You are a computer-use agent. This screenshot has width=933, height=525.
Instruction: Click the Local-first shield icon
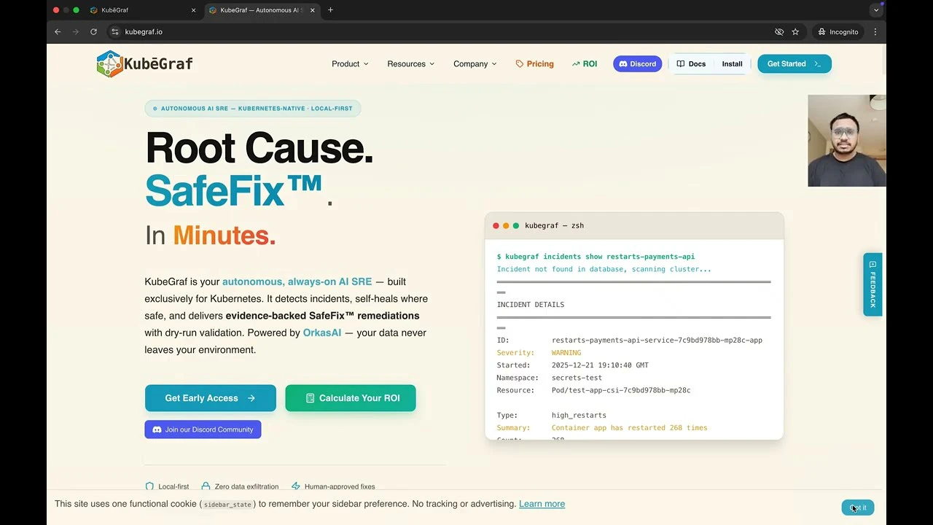149,486
